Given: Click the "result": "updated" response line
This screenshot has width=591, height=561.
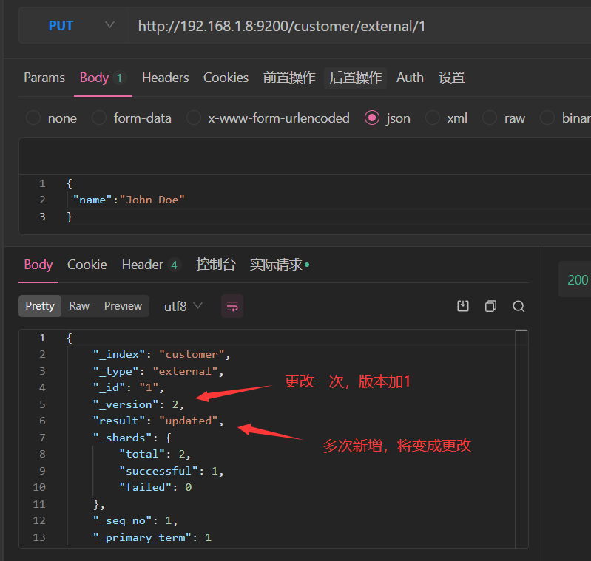Looking at the screenshot, I should (x=158, y=421).
